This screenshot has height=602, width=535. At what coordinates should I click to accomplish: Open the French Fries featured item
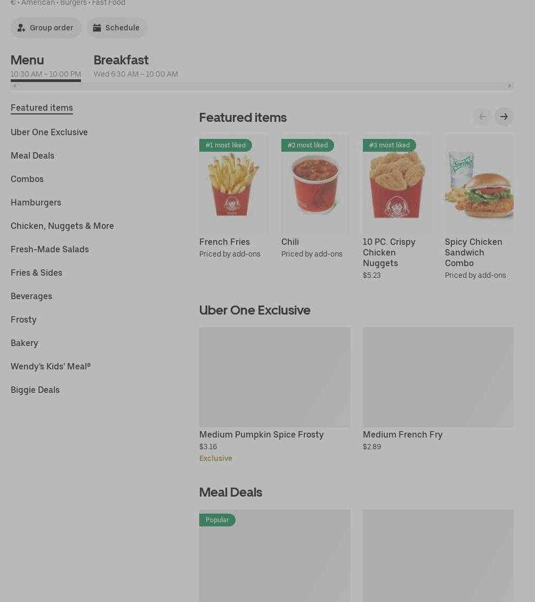click(233, 196)
